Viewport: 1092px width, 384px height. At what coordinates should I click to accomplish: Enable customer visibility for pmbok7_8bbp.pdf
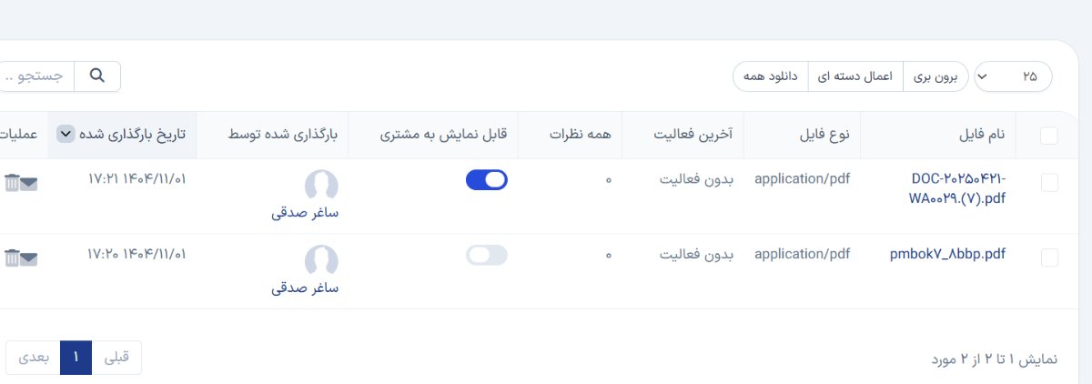(x=487, y=256)
